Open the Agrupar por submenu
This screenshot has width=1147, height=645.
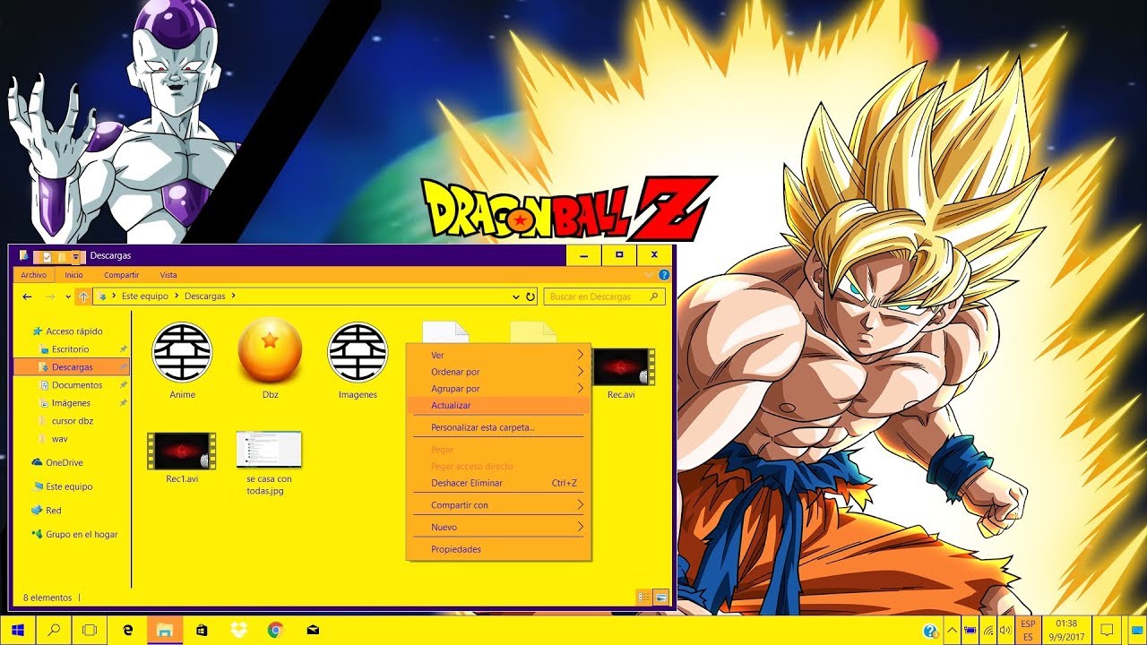498,389
